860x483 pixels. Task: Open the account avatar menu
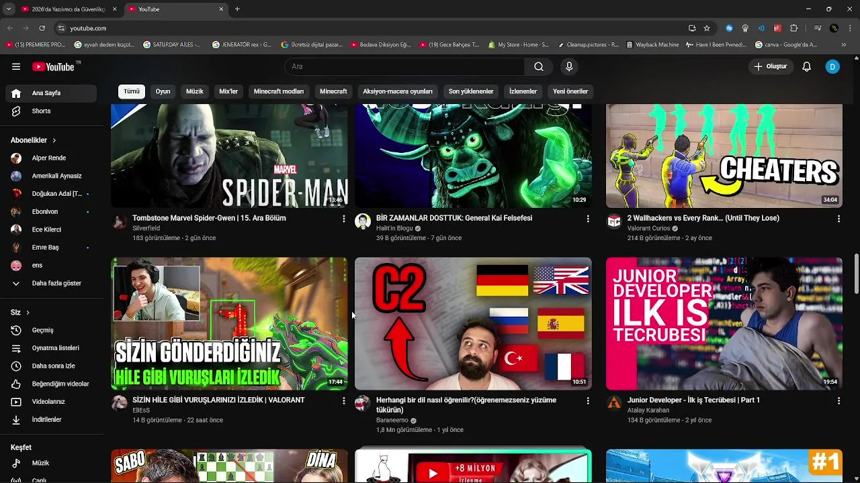[832, 66]
